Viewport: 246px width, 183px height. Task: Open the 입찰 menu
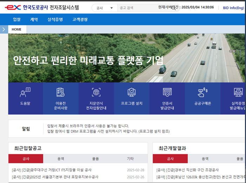17,20
